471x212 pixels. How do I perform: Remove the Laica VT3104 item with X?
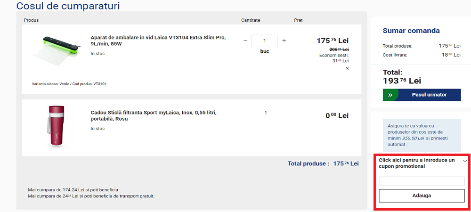point(347,68)
